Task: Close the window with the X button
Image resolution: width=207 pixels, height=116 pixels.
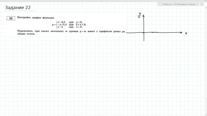Action: (206, 1)
